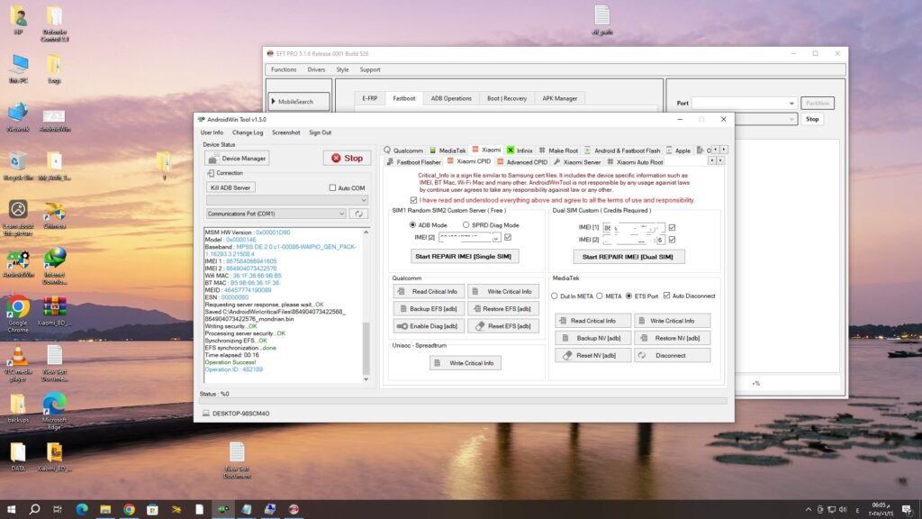Open the Change Log menu
Screen dimensions: 922x519
[x=248, y=133]
